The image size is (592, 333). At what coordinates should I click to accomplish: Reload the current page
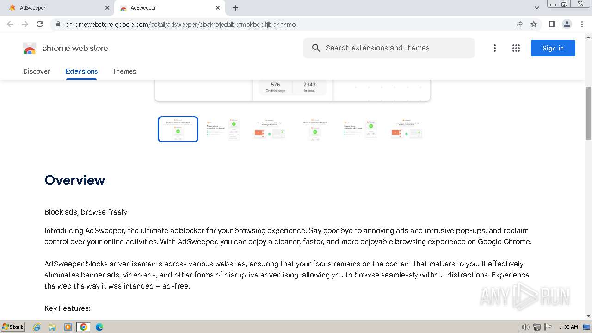click(40, 24)
